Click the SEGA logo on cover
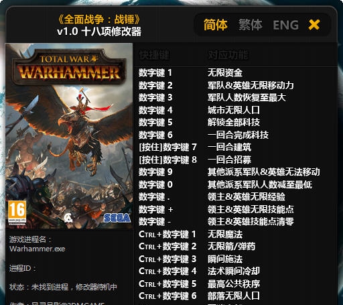The image size is (343, 305). [117, 218]
